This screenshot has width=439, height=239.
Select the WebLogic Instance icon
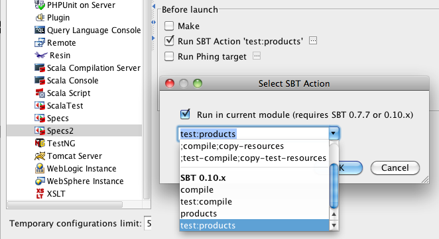coord(40,169)
